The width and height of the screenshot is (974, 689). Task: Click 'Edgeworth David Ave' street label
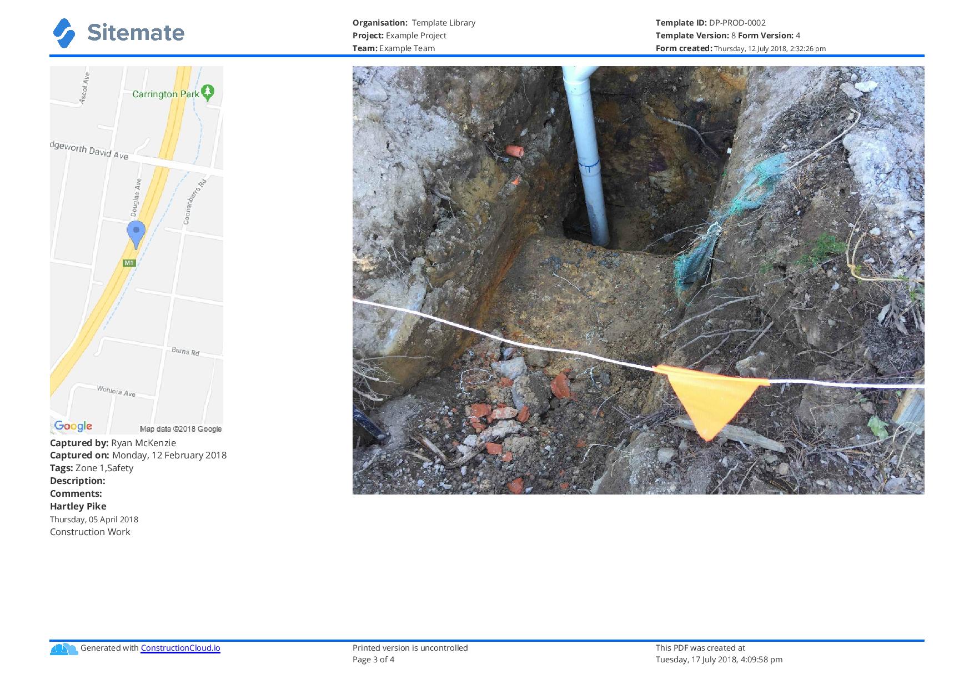(x=89, y=151)
